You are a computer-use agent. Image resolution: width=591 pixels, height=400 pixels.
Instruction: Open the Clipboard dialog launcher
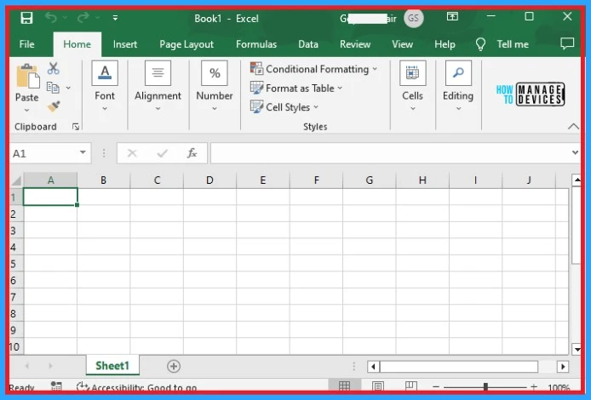pos(76,127)
